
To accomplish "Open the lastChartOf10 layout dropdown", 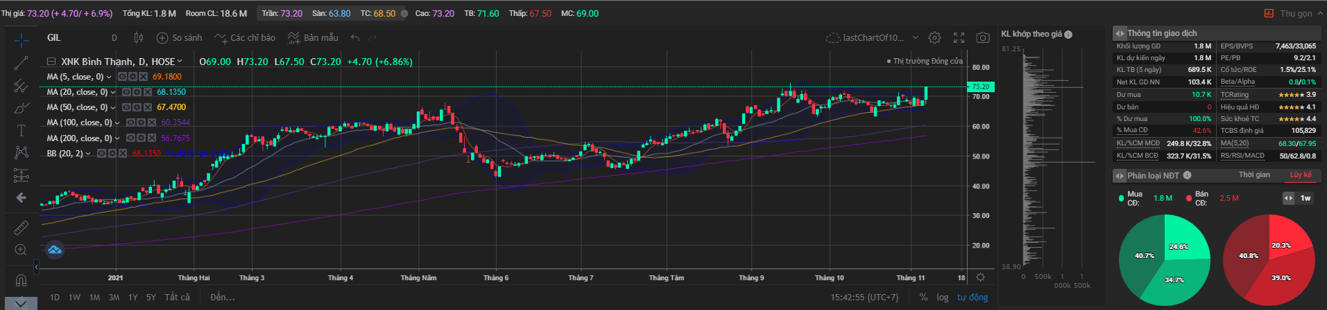I will [x=916, y=38].
